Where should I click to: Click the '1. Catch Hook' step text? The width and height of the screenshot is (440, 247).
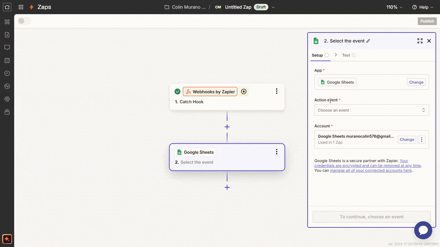click(x=189, y=102)
